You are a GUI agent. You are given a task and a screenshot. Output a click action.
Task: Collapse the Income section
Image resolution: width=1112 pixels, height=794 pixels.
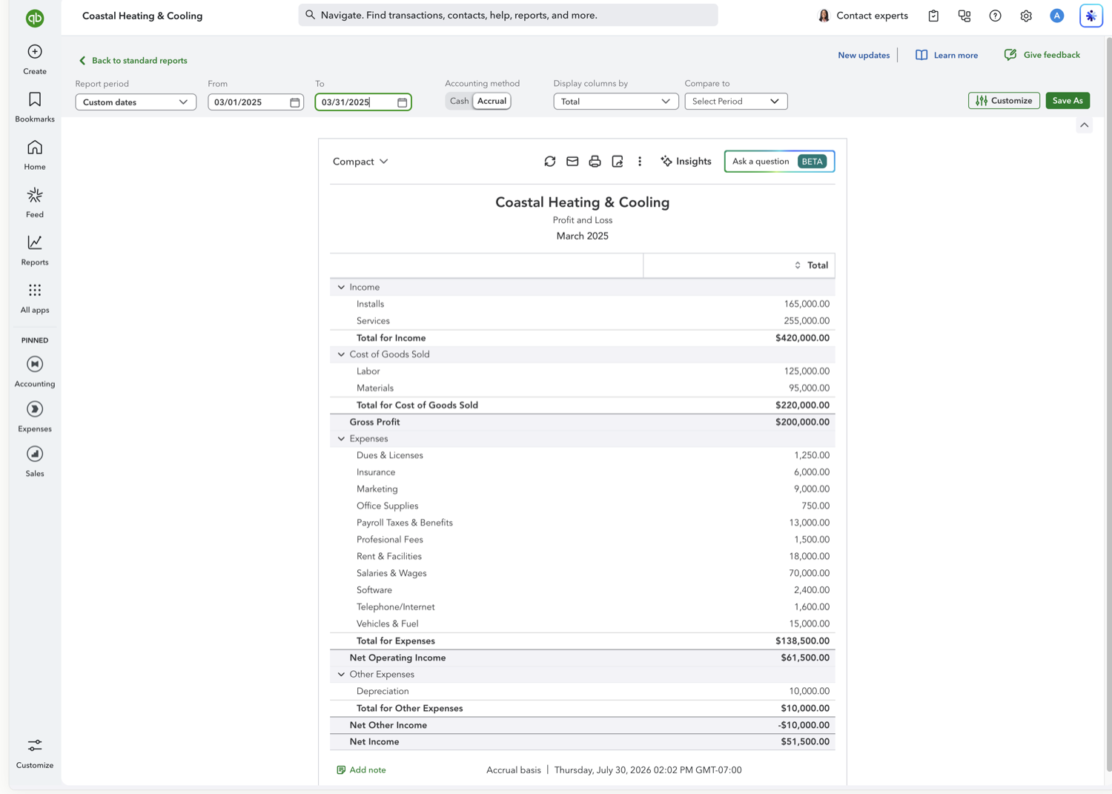pos(341,287)
